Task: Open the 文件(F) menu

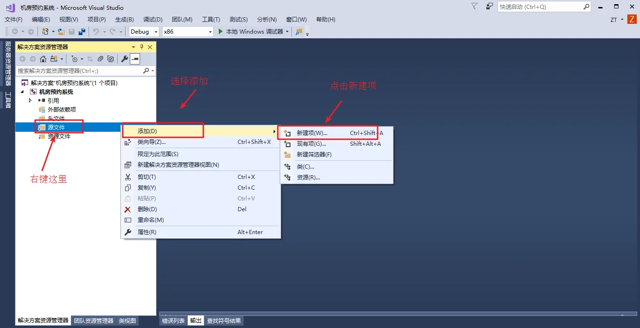Action: tap(14, 20)
